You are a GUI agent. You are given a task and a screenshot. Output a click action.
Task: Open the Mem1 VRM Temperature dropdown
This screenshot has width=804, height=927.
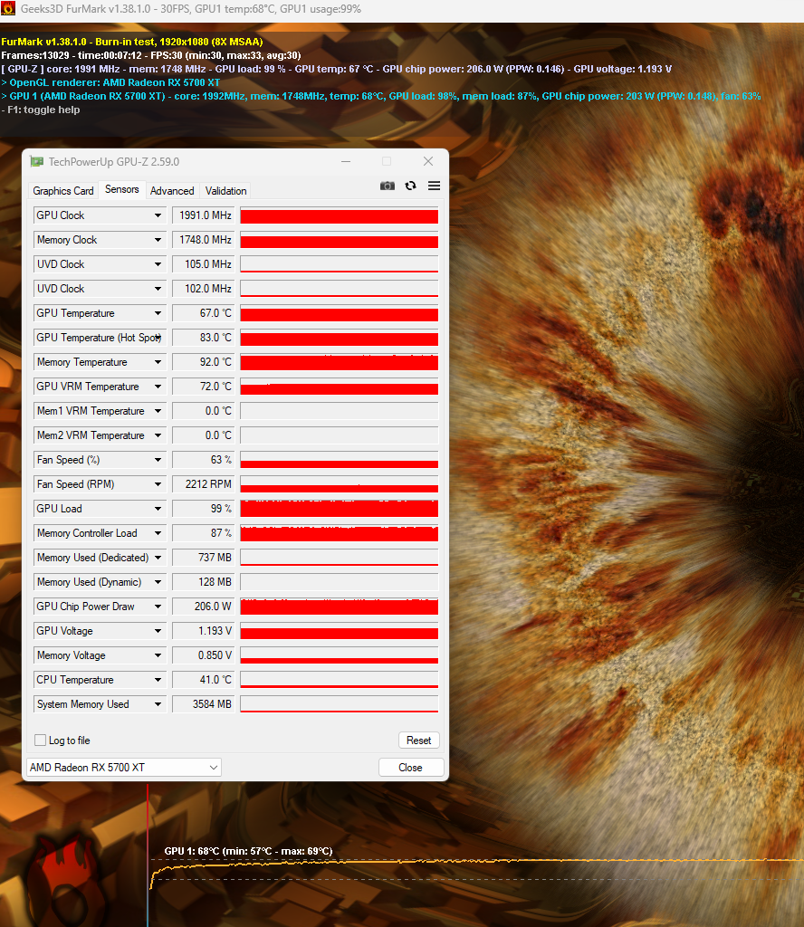(x=158, y=411)
